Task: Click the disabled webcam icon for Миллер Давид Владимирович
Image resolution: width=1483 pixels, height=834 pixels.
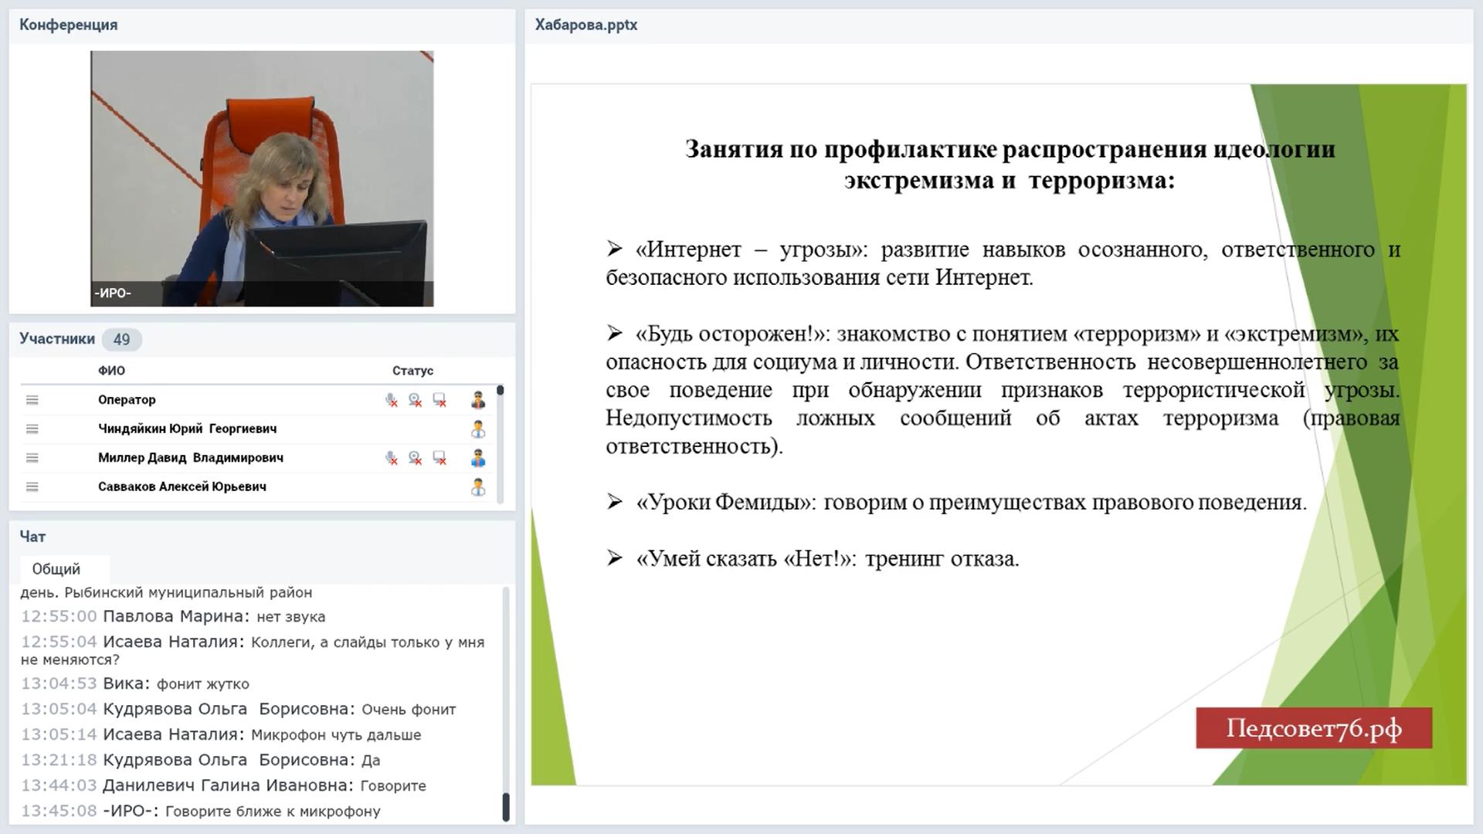Action: coord(416,458)
